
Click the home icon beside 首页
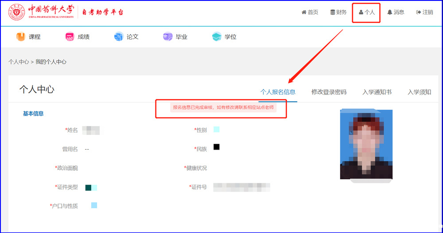point(304,12)
